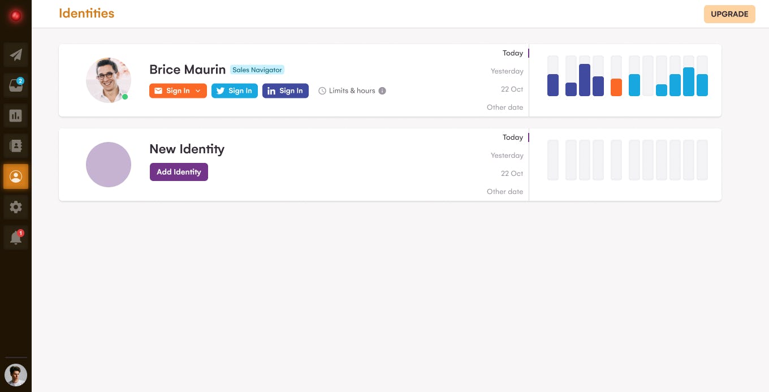The width and height of the screenshot is (769, 392).
Task: View the reports bar chart icon in sidebar
Action: pyautogui.click(x=15, y=115)
